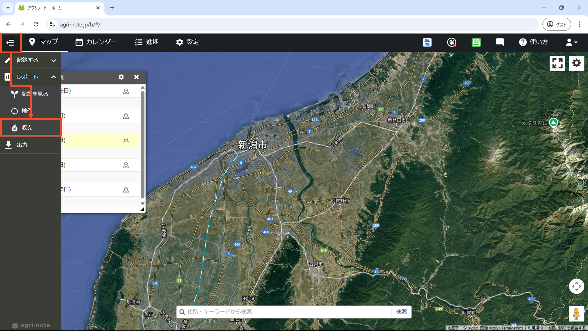Collapse the レポート menu section
This screenshot has height=331, width=588.
[x=53, y=77]
